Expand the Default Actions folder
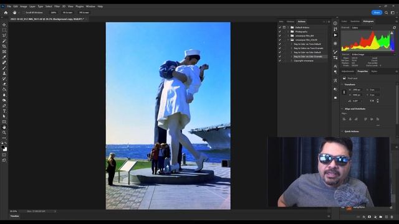Image resolution: width=399 pixels, height=224 pixels. pyautogui.click(x=288, y=27)
